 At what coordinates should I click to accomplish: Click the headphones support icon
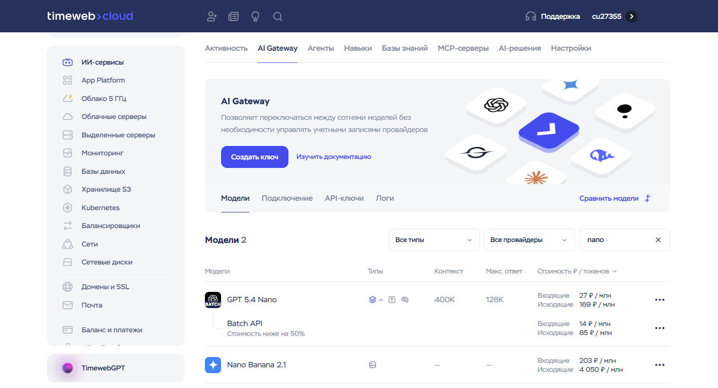pos(531,17)
